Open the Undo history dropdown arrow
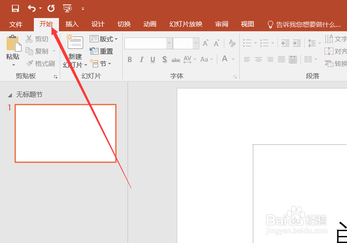Image resolution: width=347 pixels, height=243 pixels. click(40, 8)
